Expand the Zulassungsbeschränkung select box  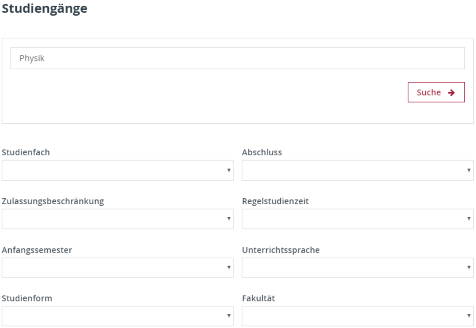(x=117, y=219)
